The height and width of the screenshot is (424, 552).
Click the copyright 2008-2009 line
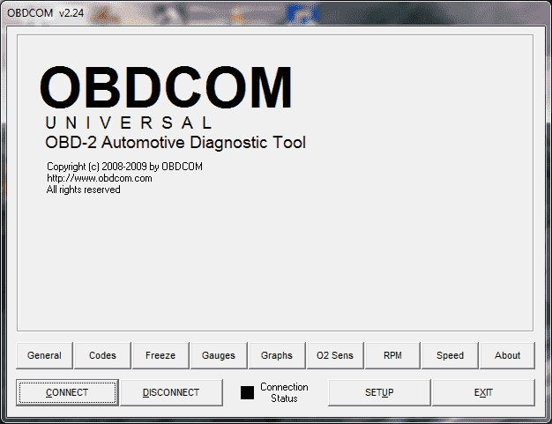[x=124, y=166]
